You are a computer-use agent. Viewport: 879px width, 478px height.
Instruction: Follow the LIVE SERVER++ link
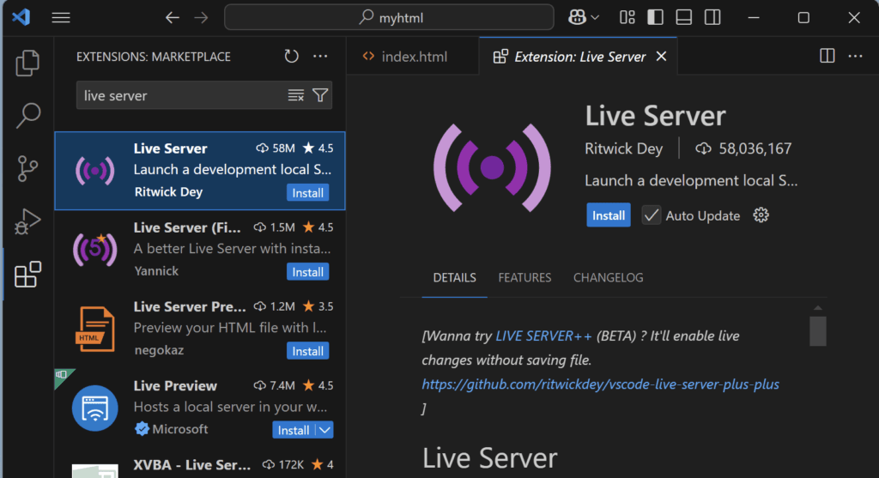(x=543, y=336)
